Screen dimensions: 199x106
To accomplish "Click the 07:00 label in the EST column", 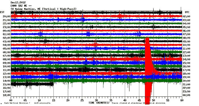I will [x=7, y=56].
